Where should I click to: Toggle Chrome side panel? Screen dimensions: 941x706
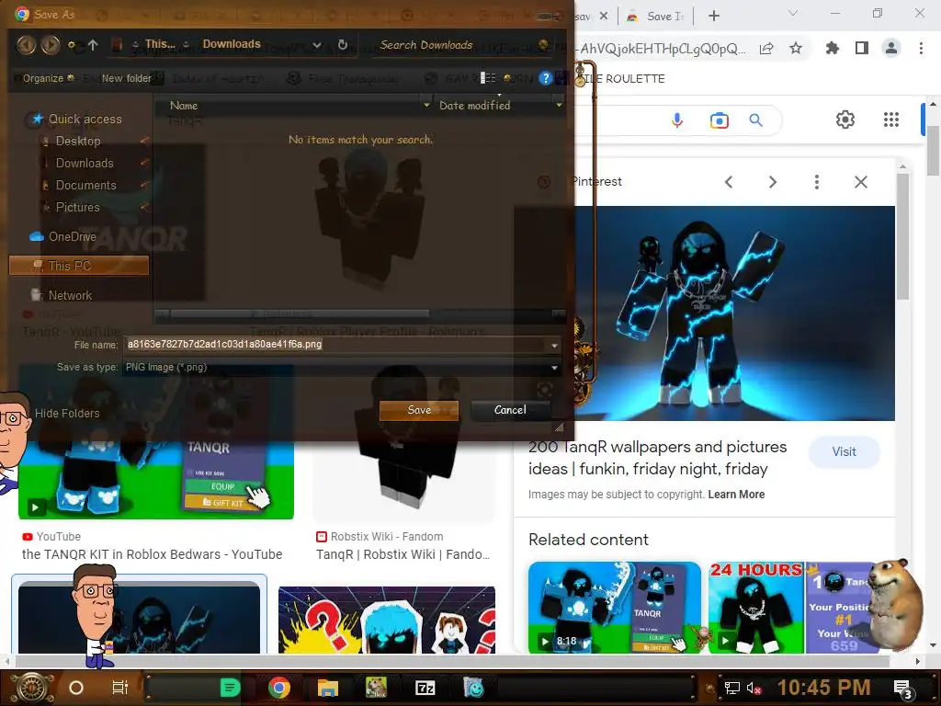[862, 48]
